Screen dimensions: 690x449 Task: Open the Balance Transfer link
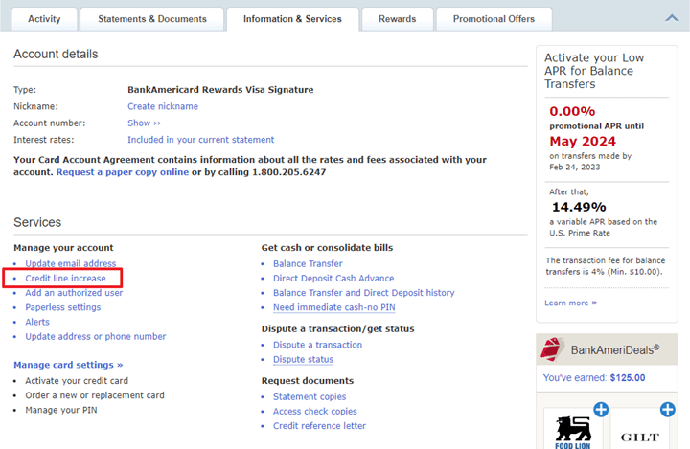pos(308,263)
